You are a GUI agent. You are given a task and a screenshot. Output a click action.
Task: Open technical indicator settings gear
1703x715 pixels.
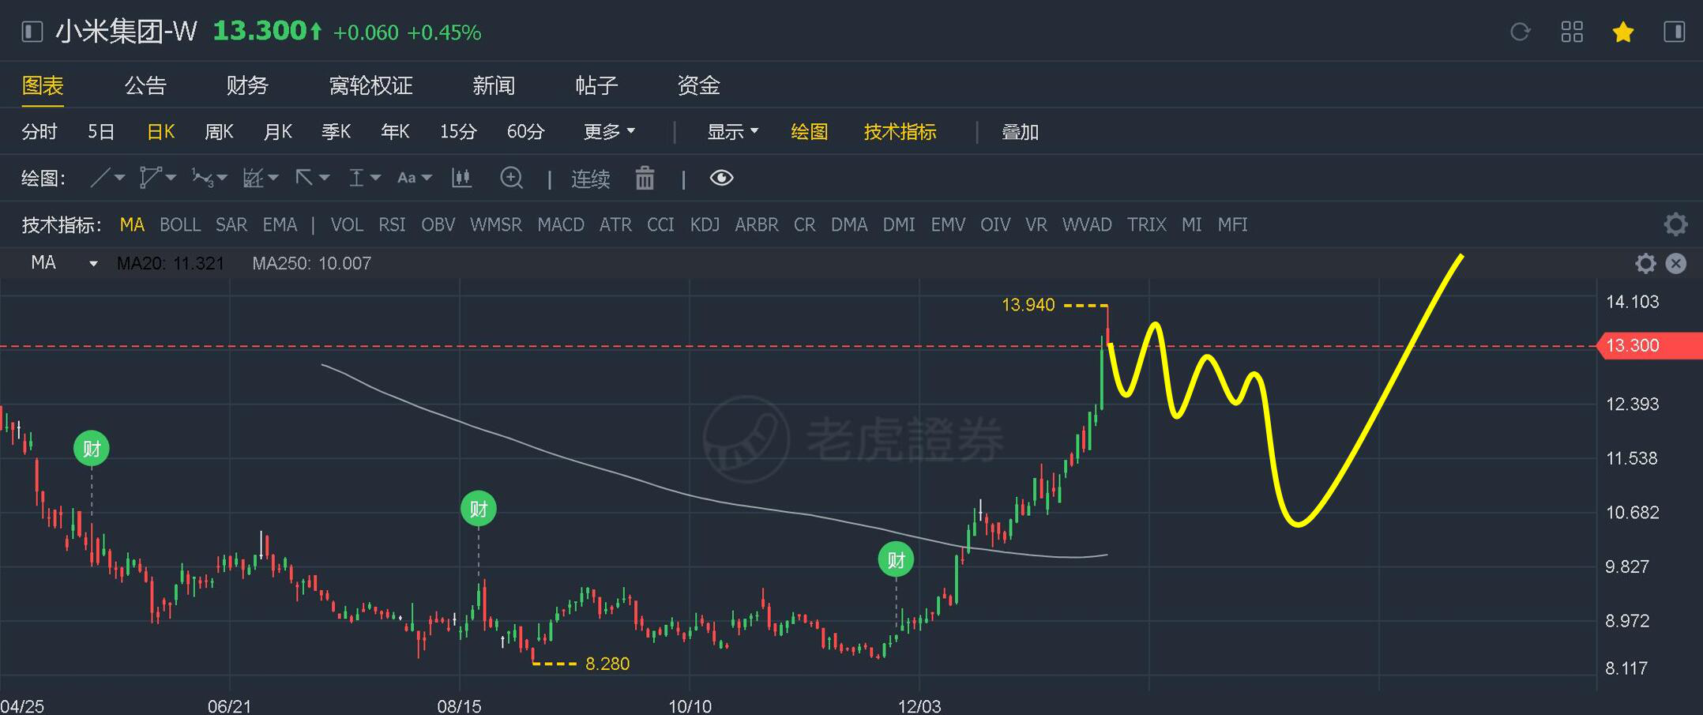tap(1675, 224)
